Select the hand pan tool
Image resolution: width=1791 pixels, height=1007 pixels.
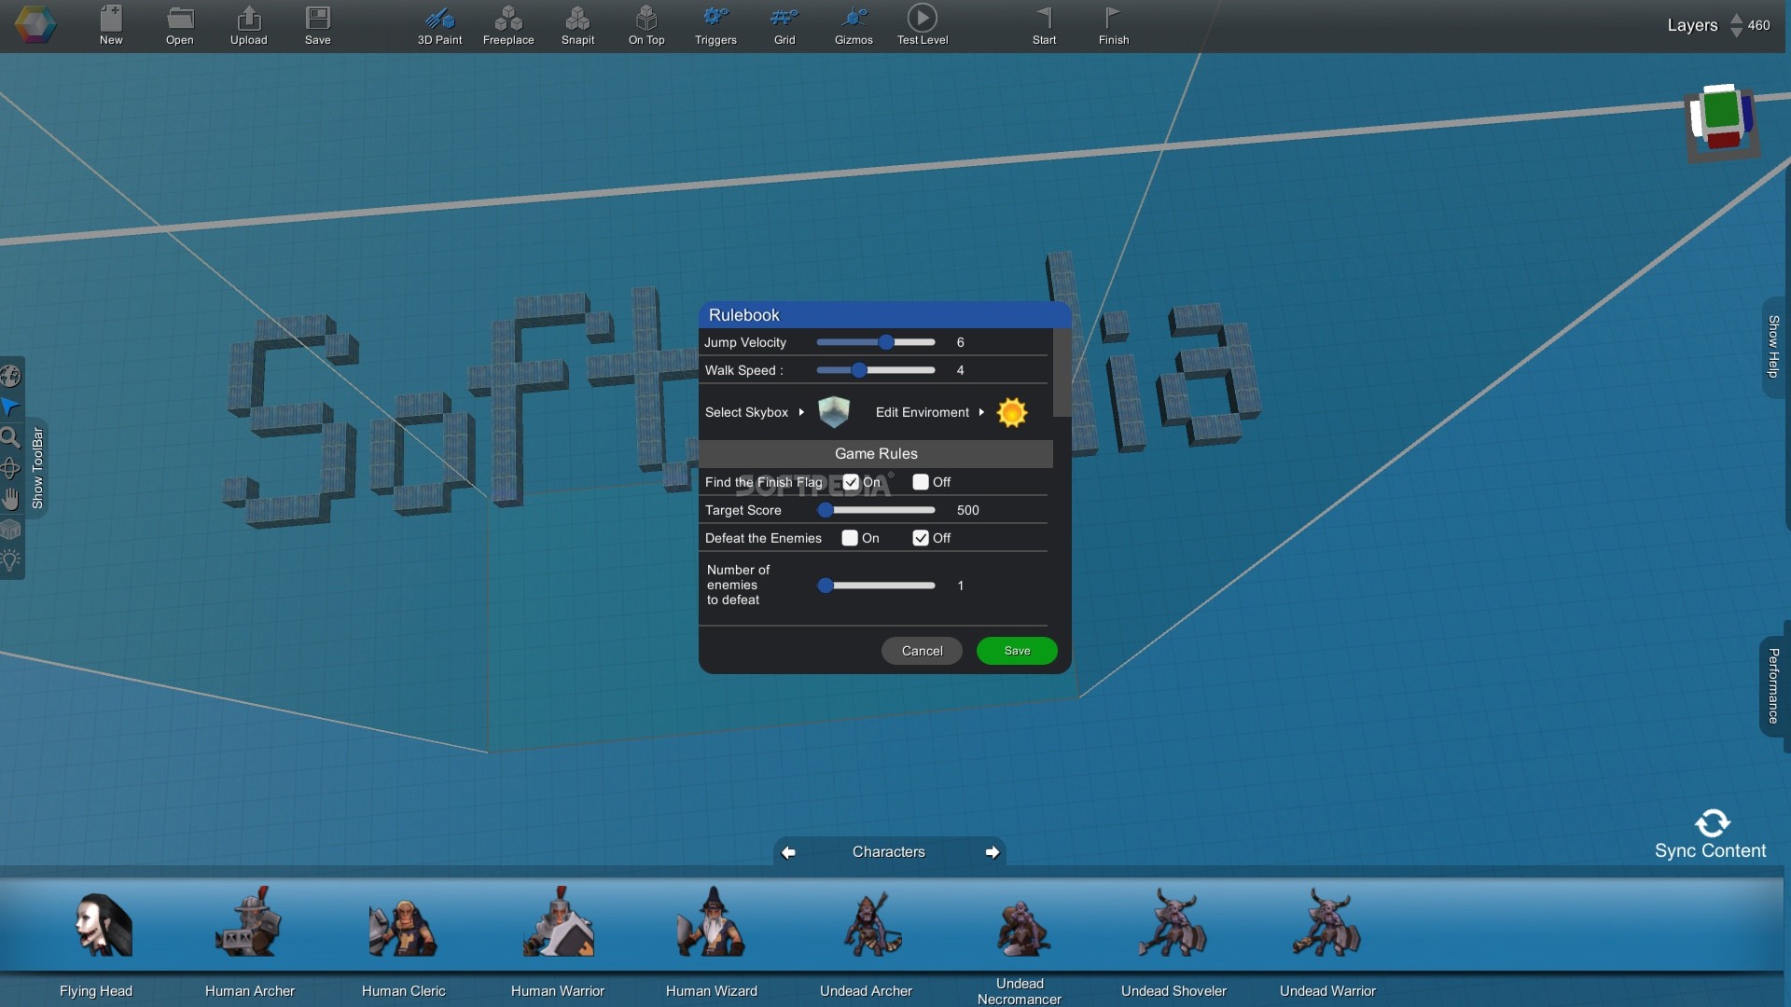click(10, 499)
